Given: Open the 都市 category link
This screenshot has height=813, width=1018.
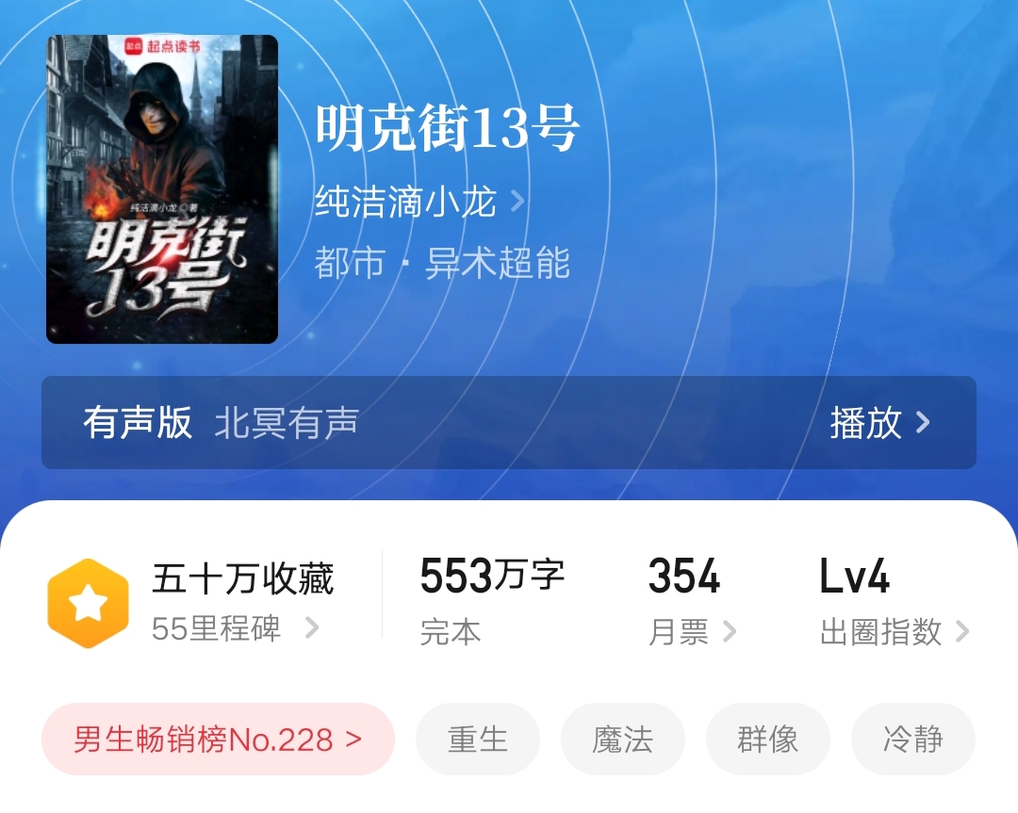Looking at the screenshot, I should [350, 263].
